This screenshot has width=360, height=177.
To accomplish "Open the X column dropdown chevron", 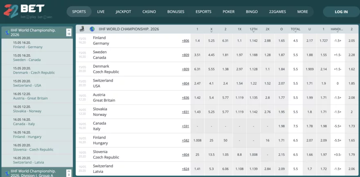I will (x=211, y=32).
